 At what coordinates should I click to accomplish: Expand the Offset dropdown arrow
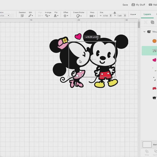tap(68, 16)
